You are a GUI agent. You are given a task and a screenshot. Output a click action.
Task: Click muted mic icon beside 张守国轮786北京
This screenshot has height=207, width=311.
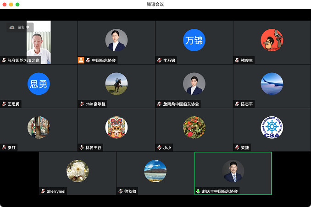click(x=4, y=60)
